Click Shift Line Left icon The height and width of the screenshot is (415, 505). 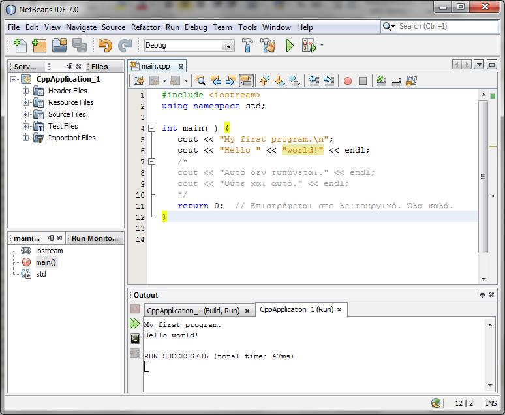click(x=314, y=80)
